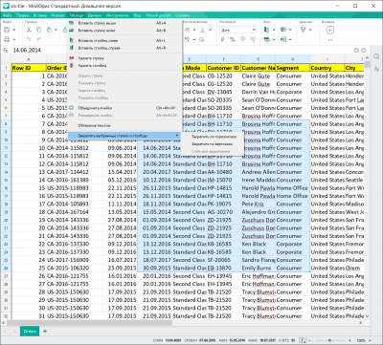Open the Формат menu

[x=57, y=15]
